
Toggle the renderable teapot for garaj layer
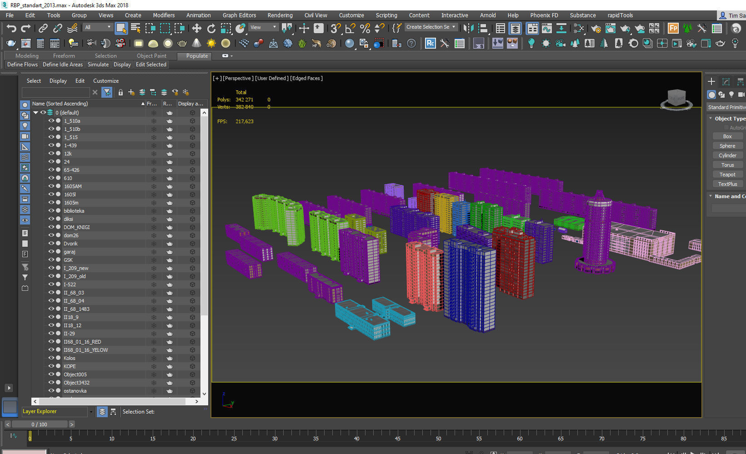click(x=170, y=252)
